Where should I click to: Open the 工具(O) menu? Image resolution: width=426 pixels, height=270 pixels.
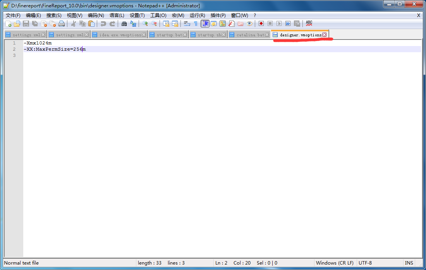point(158,15)
